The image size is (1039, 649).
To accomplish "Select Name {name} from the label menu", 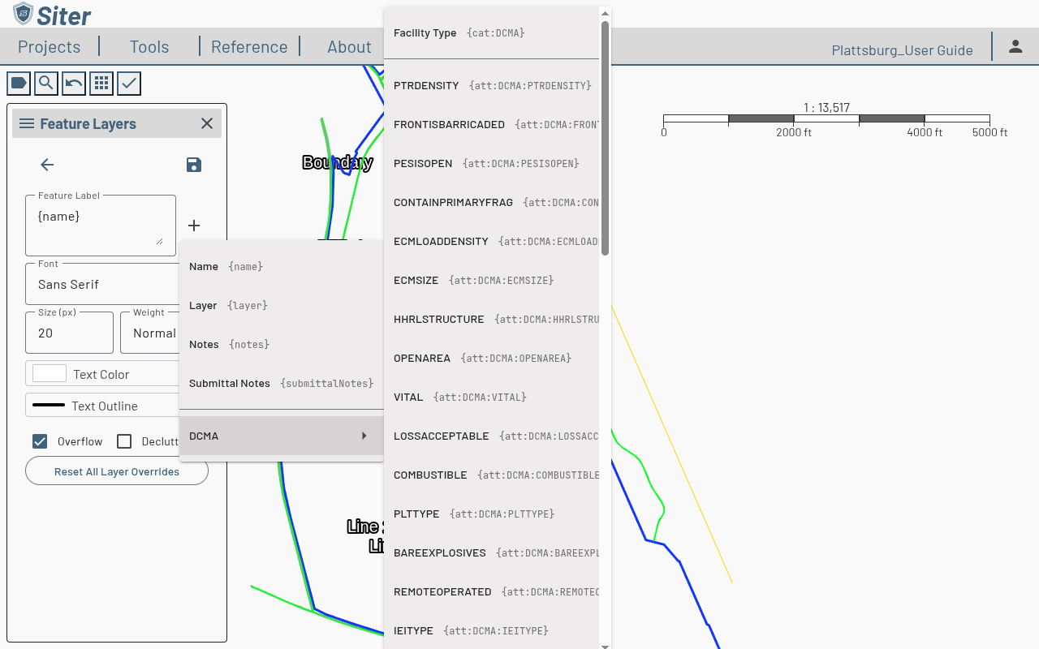I will (x=281, y=266).
